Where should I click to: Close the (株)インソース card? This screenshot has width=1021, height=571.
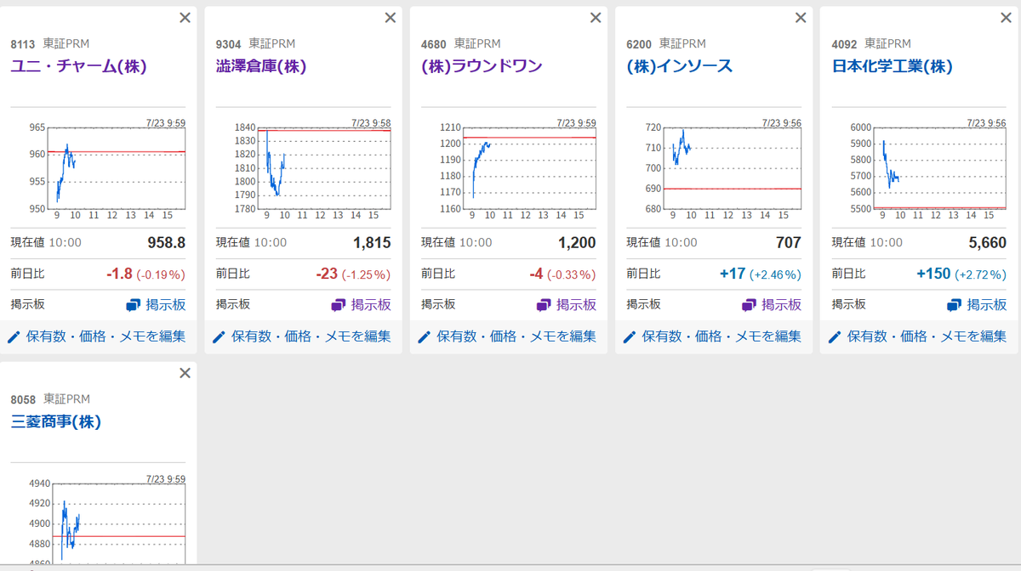pyautogui.click(x=801, y=18)
